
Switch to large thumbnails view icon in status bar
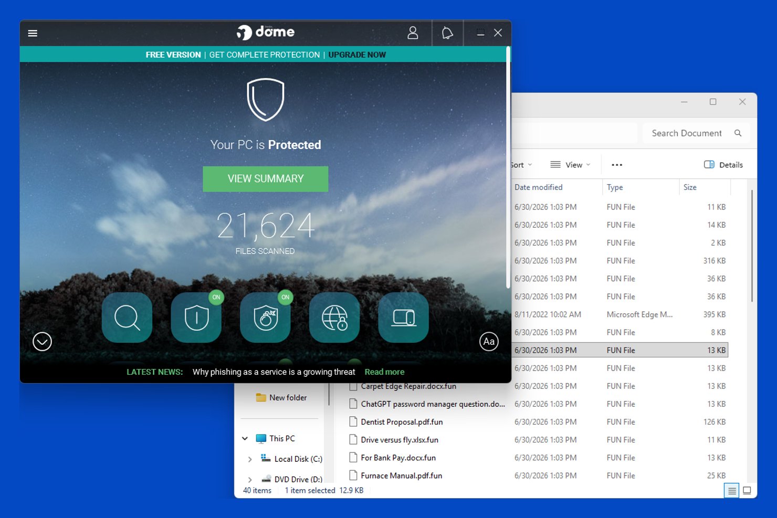(x=747, y=491)
